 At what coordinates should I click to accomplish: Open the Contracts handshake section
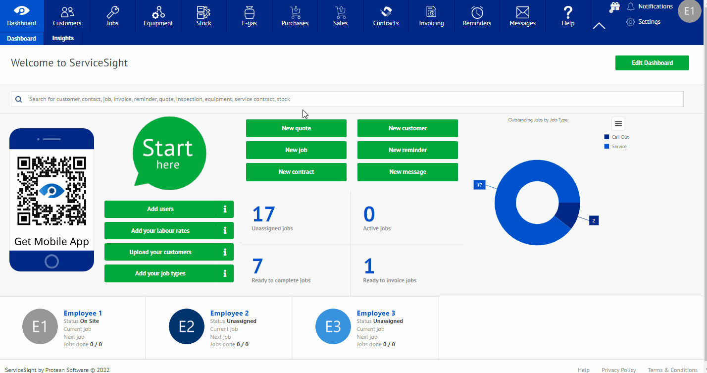point(386,16)
